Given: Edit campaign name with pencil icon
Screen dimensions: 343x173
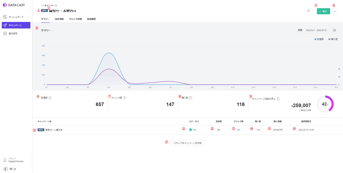Looking at the screenshot, I should click(309, 11).
